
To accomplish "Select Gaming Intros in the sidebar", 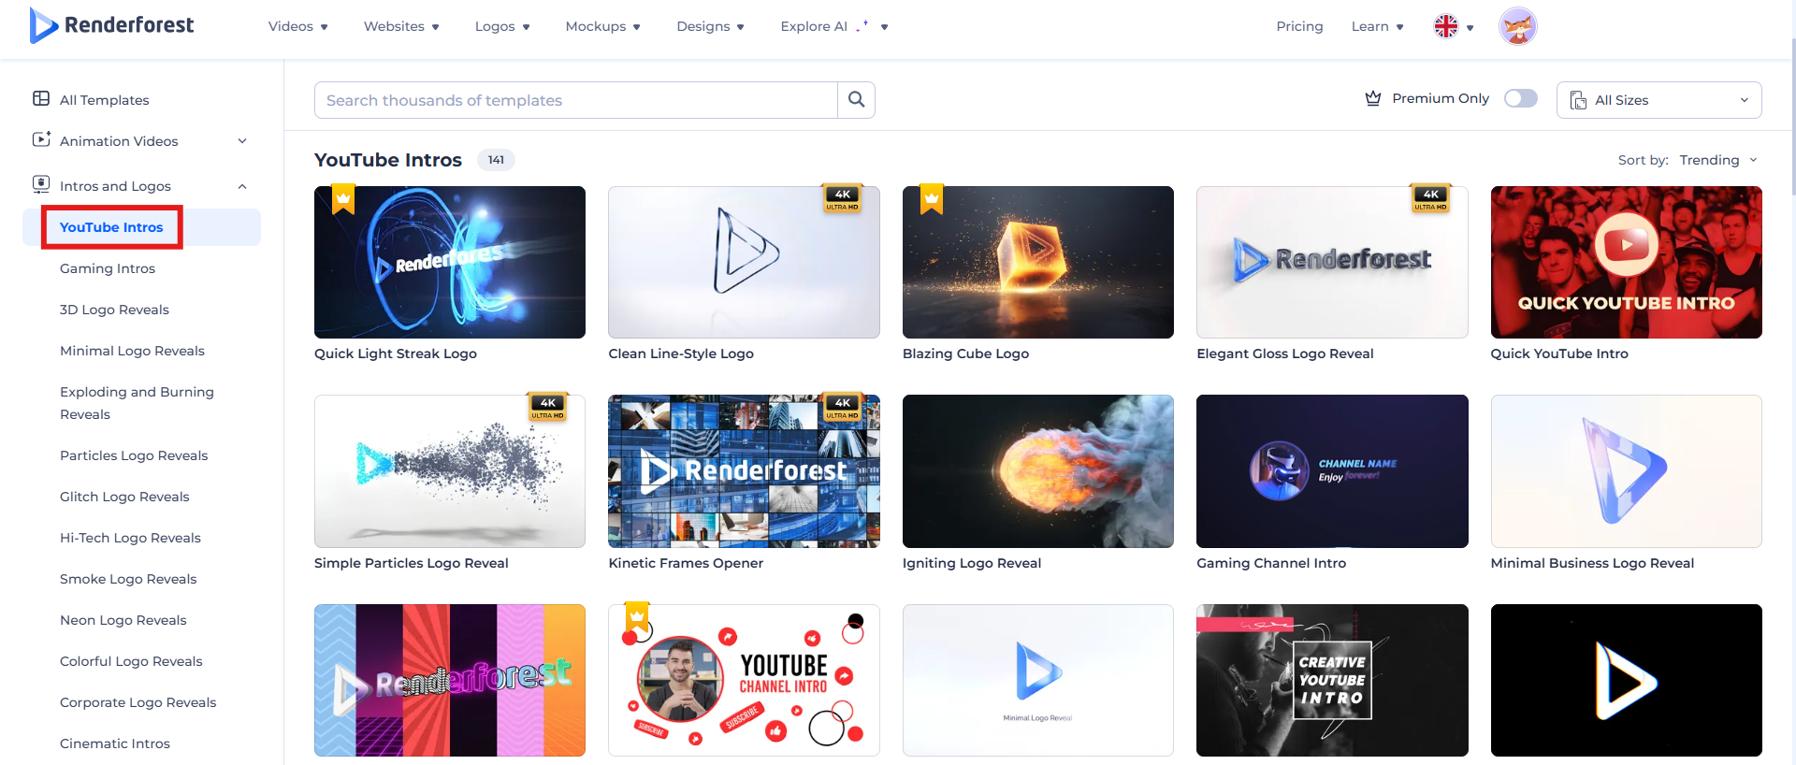I will coord(108,268).
